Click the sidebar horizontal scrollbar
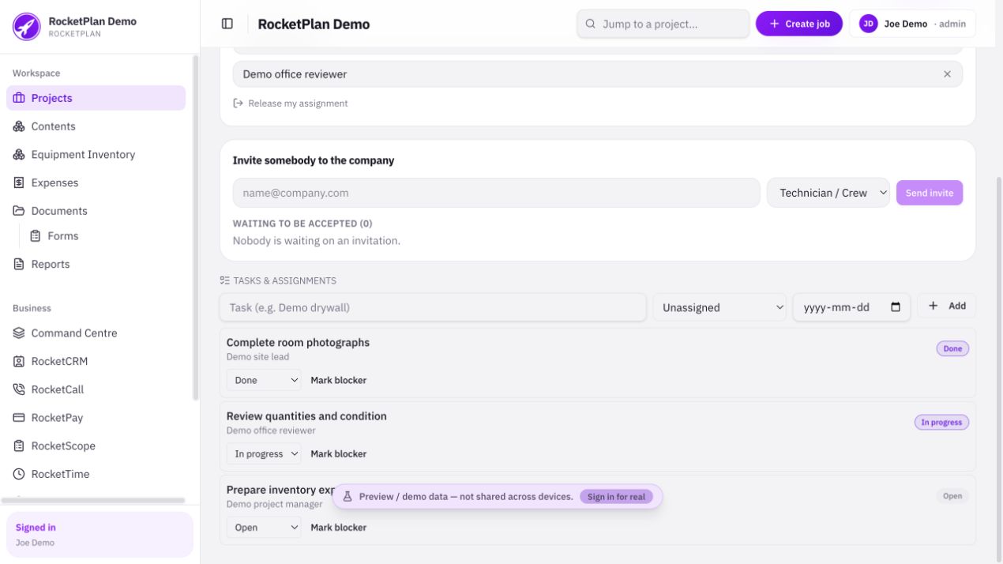Image resolution: width=1003 pixels, height=564 pixels. pos(93,500)
